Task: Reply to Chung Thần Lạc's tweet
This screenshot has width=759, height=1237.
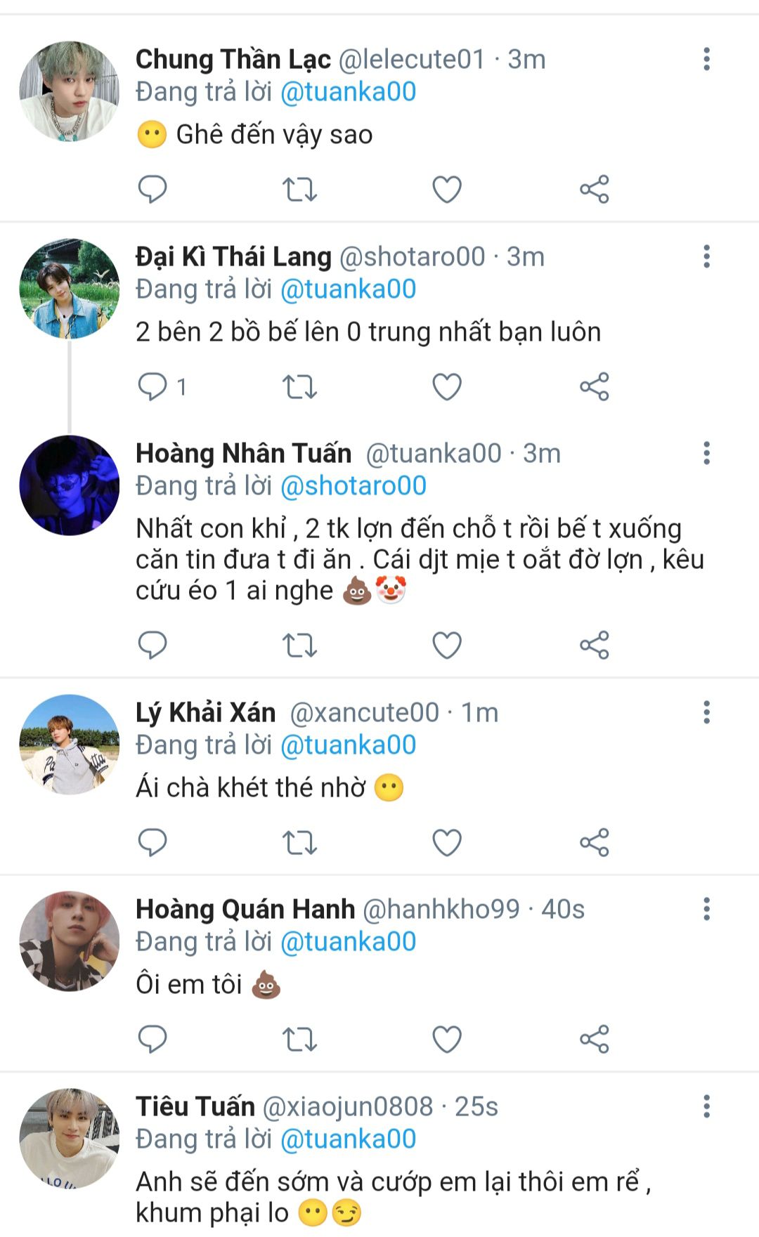Action: (x=152, y=189)
